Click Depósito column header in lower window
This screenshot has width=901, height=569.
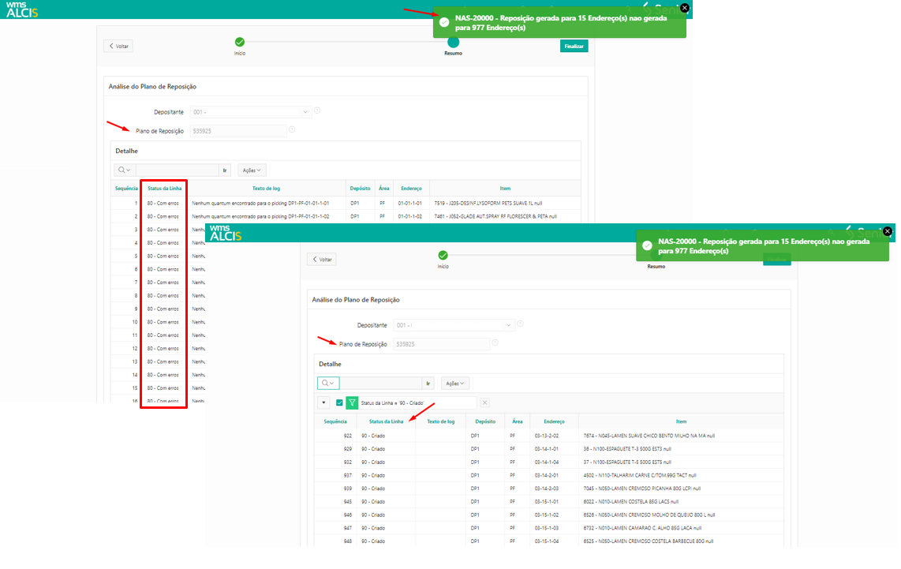(485, 422)
